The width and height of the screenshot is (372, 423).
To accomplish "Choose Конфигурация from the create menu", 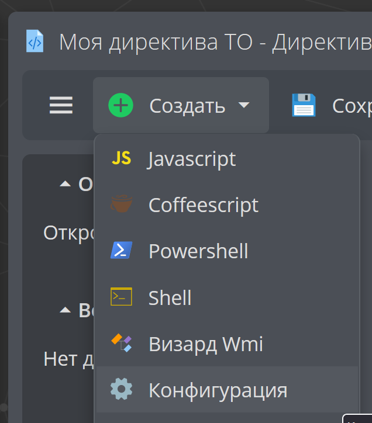I will tap(227, 390).
